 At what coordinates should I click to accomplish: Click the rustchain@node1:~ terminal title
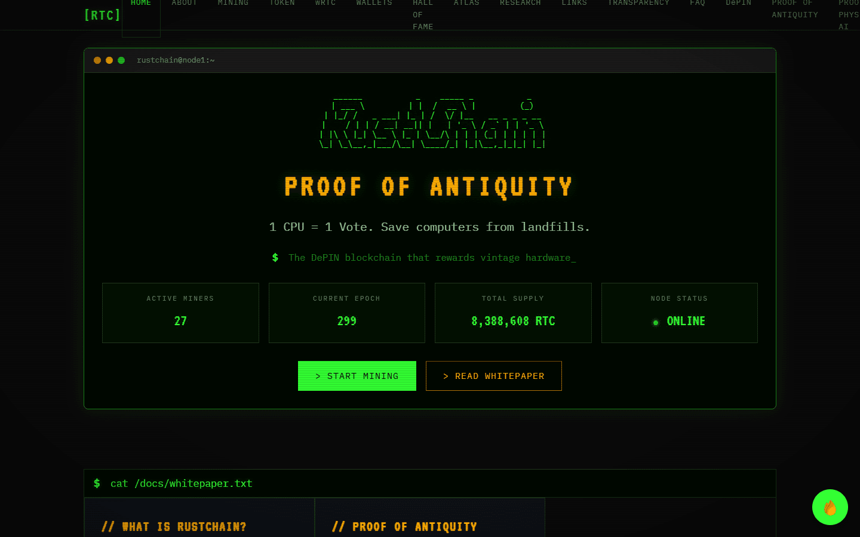pos(176,60)
